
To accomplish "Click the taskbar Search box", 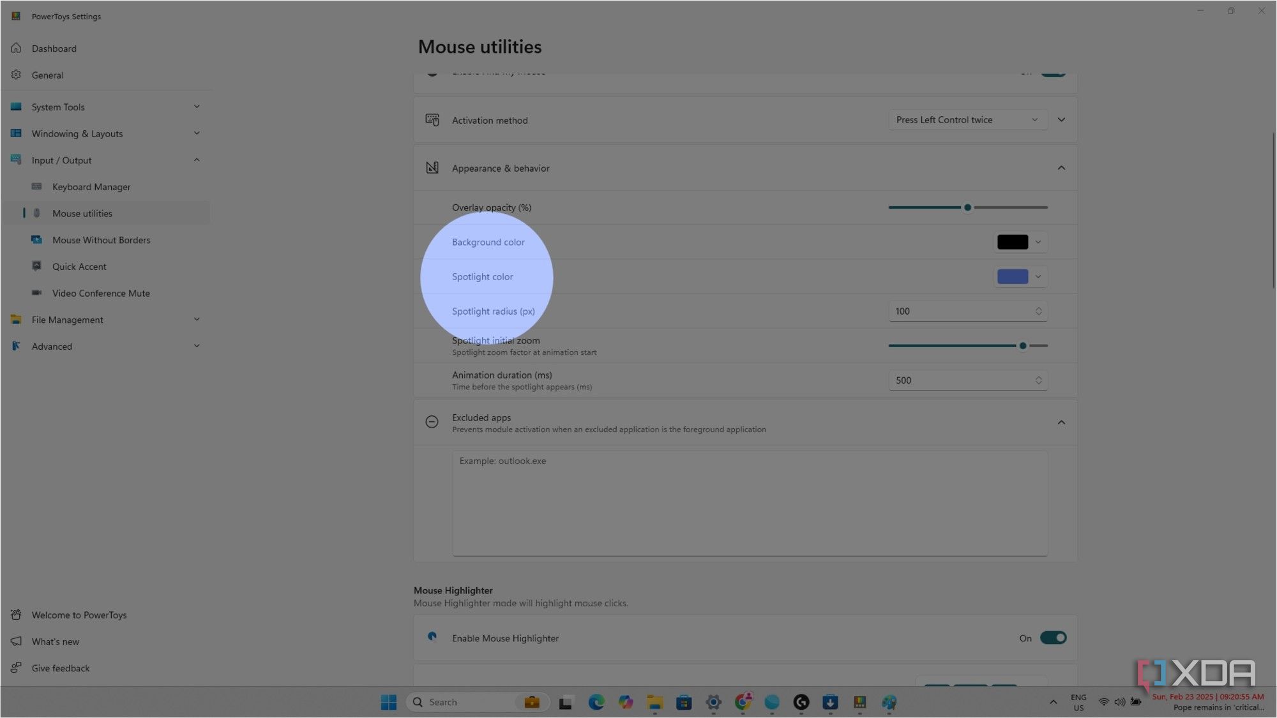I will coord(477,702).
